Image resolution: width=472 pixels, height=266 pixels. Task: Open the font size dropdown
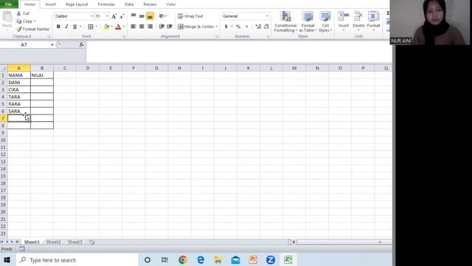tap(107, 16)
